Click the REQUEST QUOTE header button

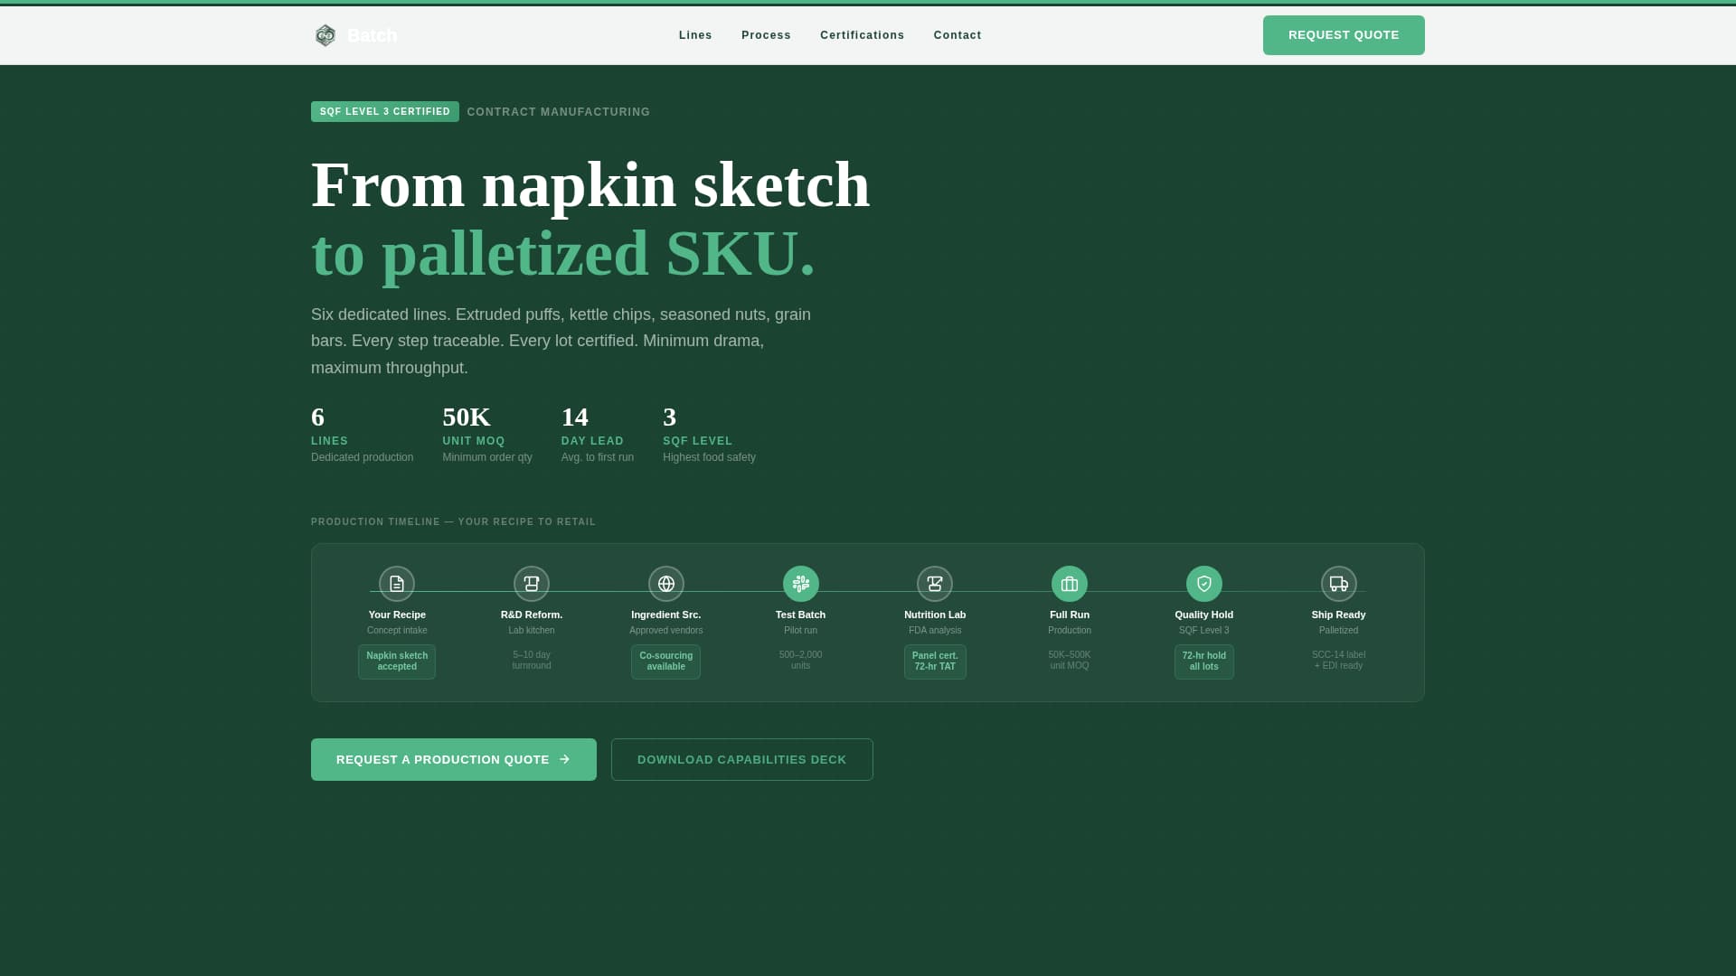(1344, 35)
